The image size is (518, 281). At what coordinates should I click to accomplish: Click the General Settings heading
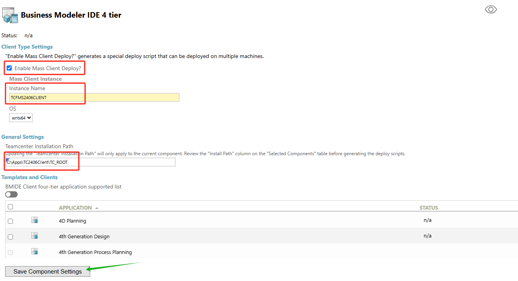click(23, 137)
